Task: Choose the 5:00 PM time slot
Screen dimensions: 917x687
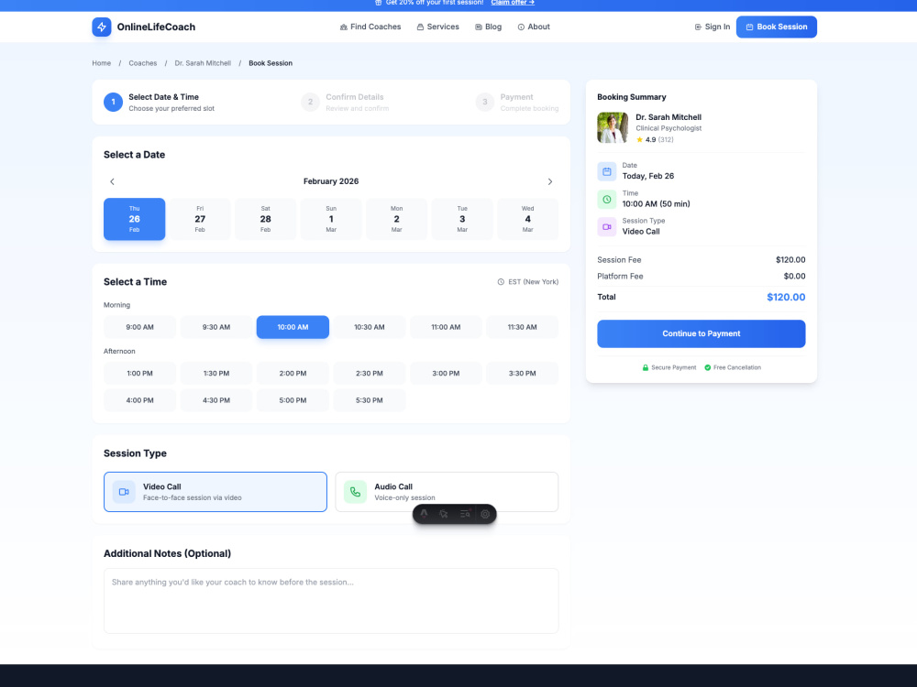Action: 293,401
